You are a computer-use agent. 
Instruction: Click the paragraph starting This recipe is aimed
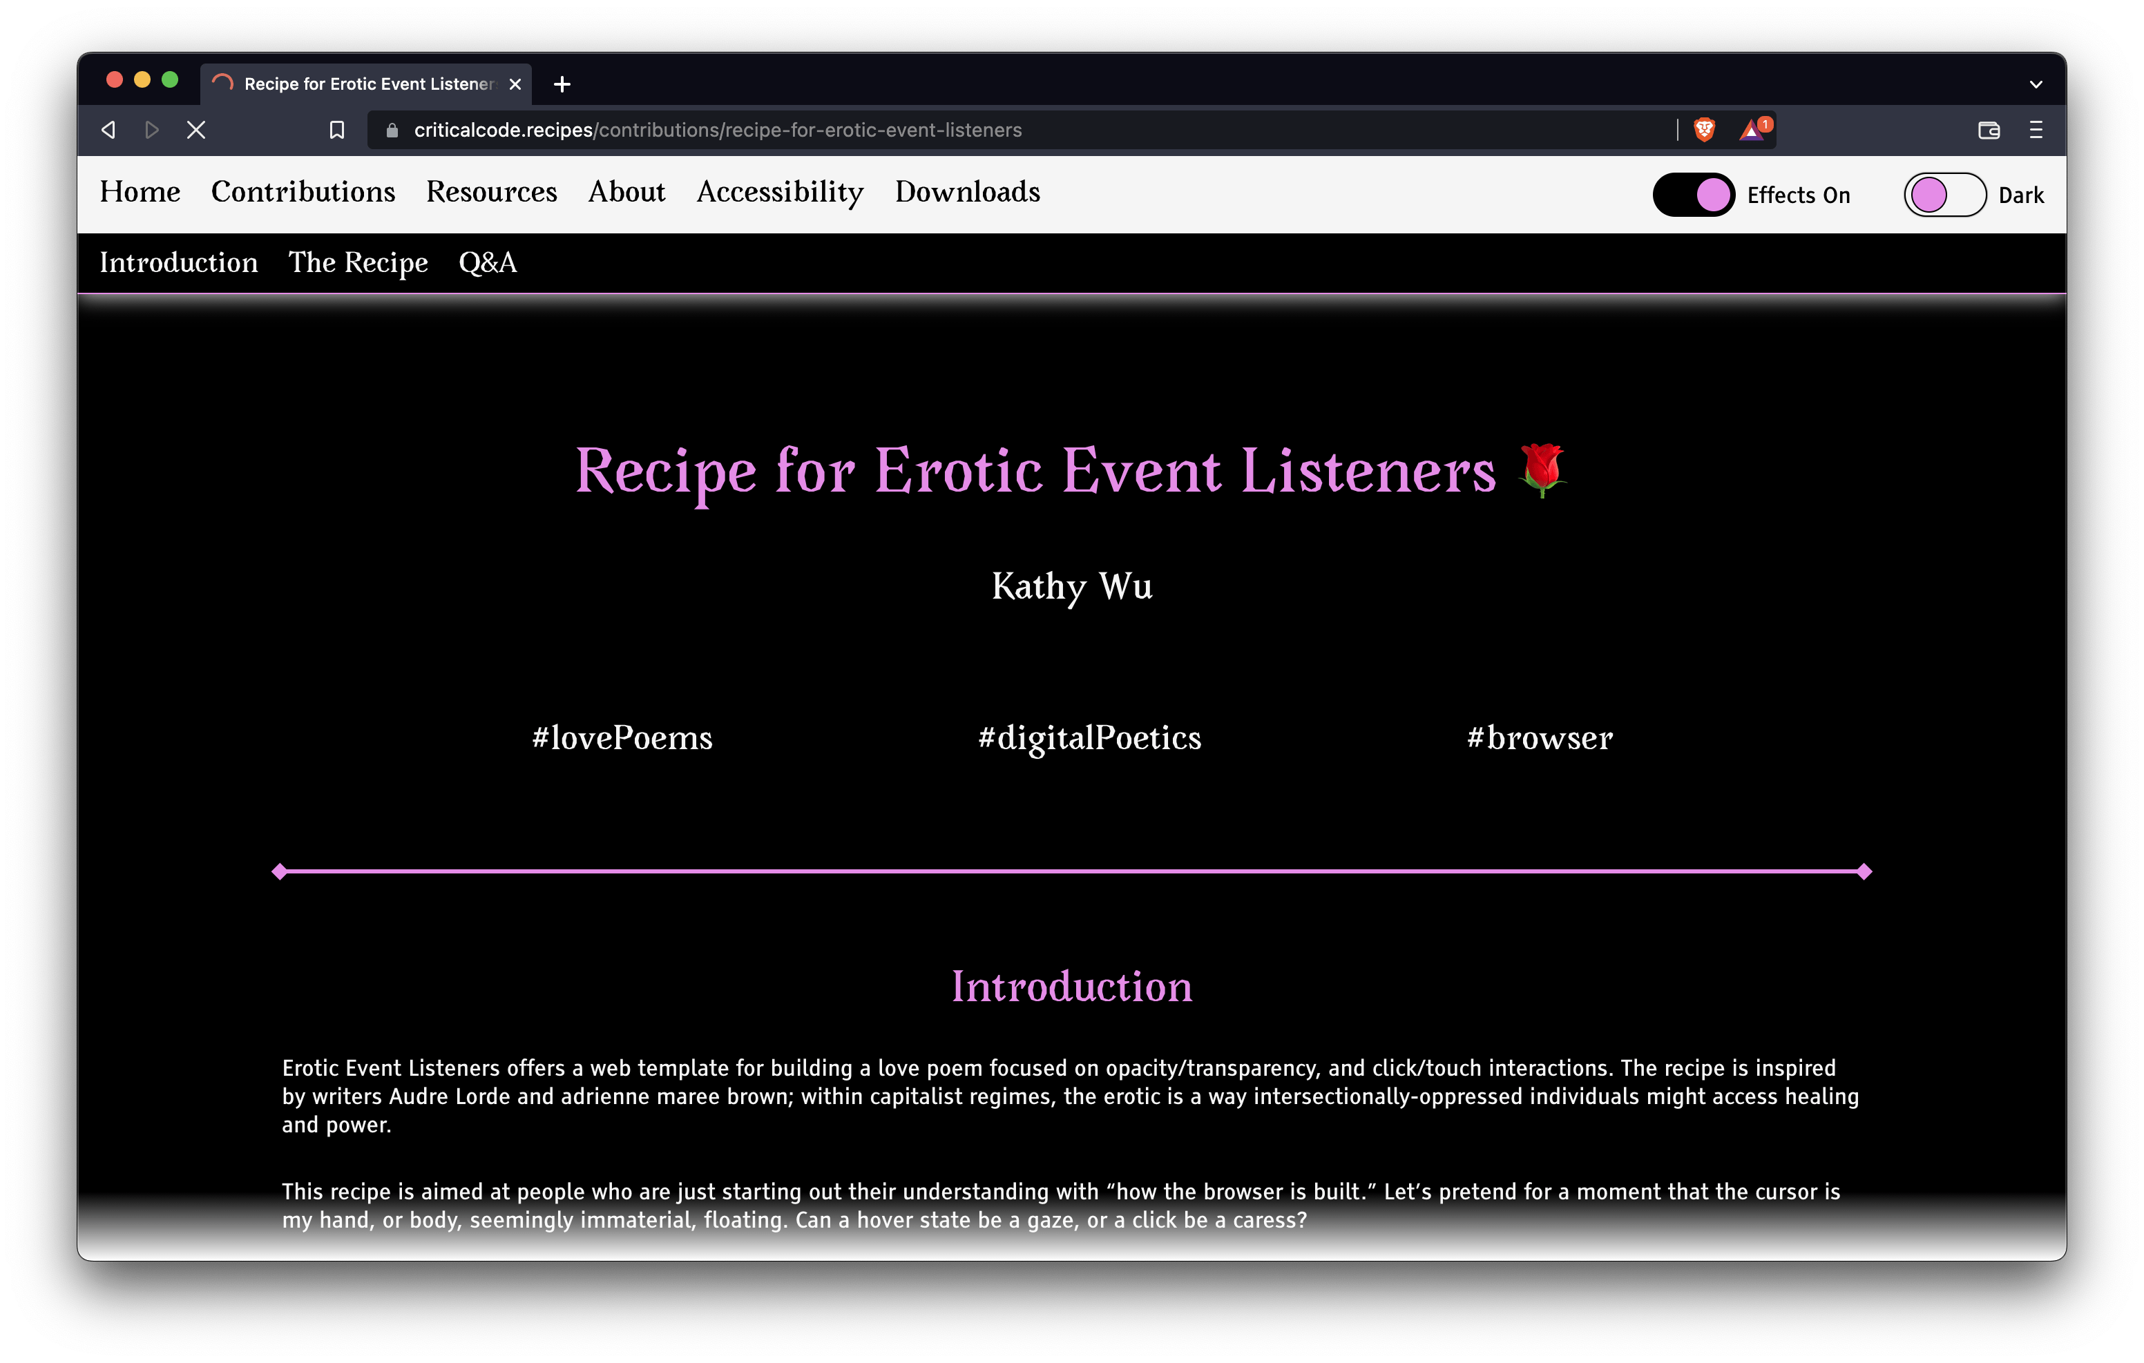coord(1062,1206)
